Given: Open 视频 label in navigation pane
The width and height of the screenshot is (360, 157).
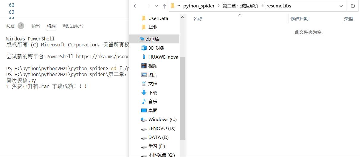Looking at the screenshot, I should [153, 66].
